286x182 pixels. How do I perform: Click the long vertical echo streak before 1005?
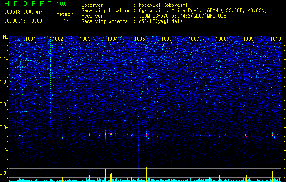tap(131, 111)
